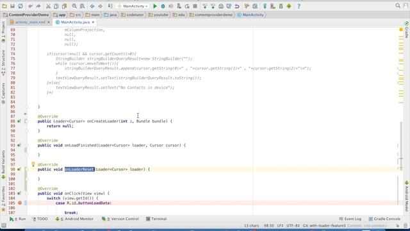Click the green Android robot toolbar icon
This screenshot has width=410, height=231.
pyautogui.click(x=289, y=6)
